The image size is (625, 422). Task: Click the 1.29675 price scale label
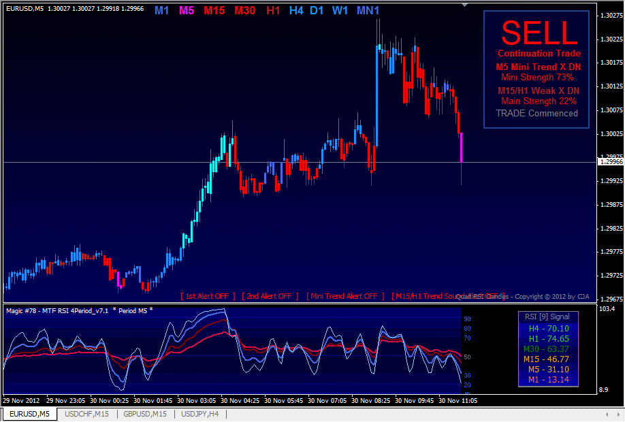[x=611, y=299]
